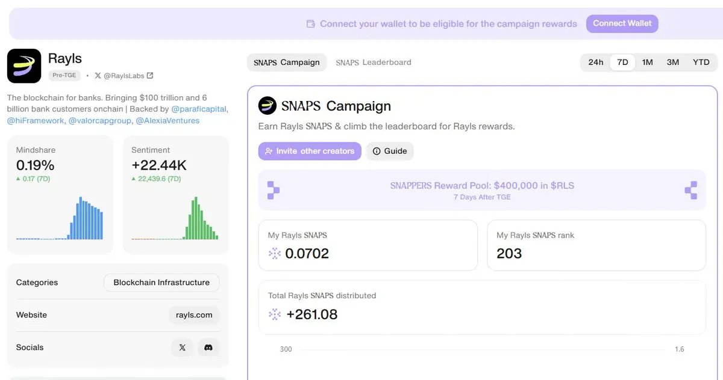
Task: Click the rank value 203
Action: tap(509, 254)
